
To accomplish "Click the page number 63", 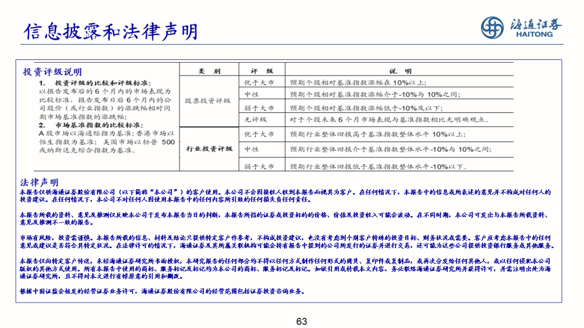I will point(302,322).
